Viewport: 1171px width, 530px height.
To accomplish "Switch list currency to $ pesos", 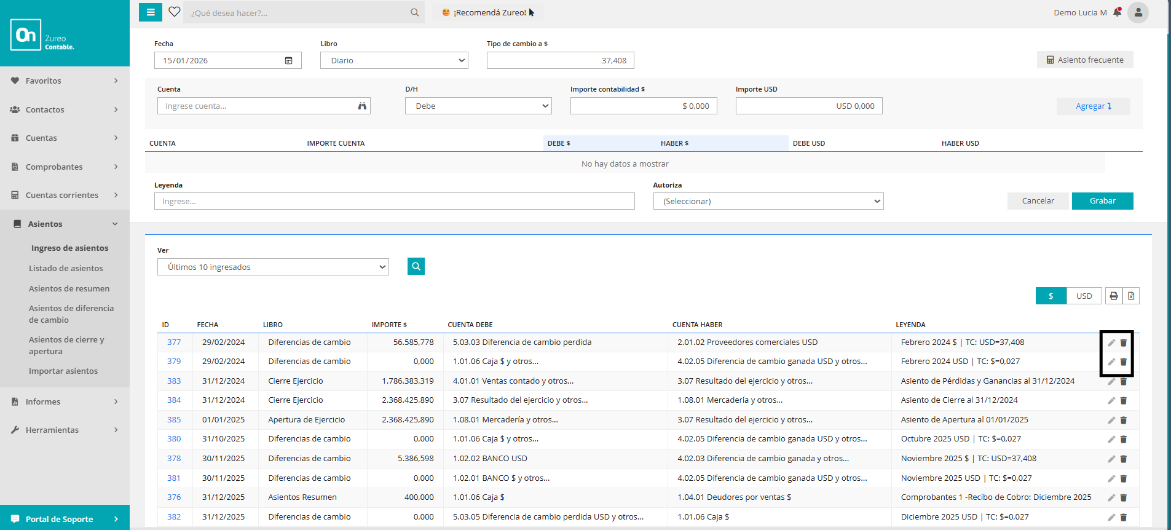I will (x=1051, y=296).
